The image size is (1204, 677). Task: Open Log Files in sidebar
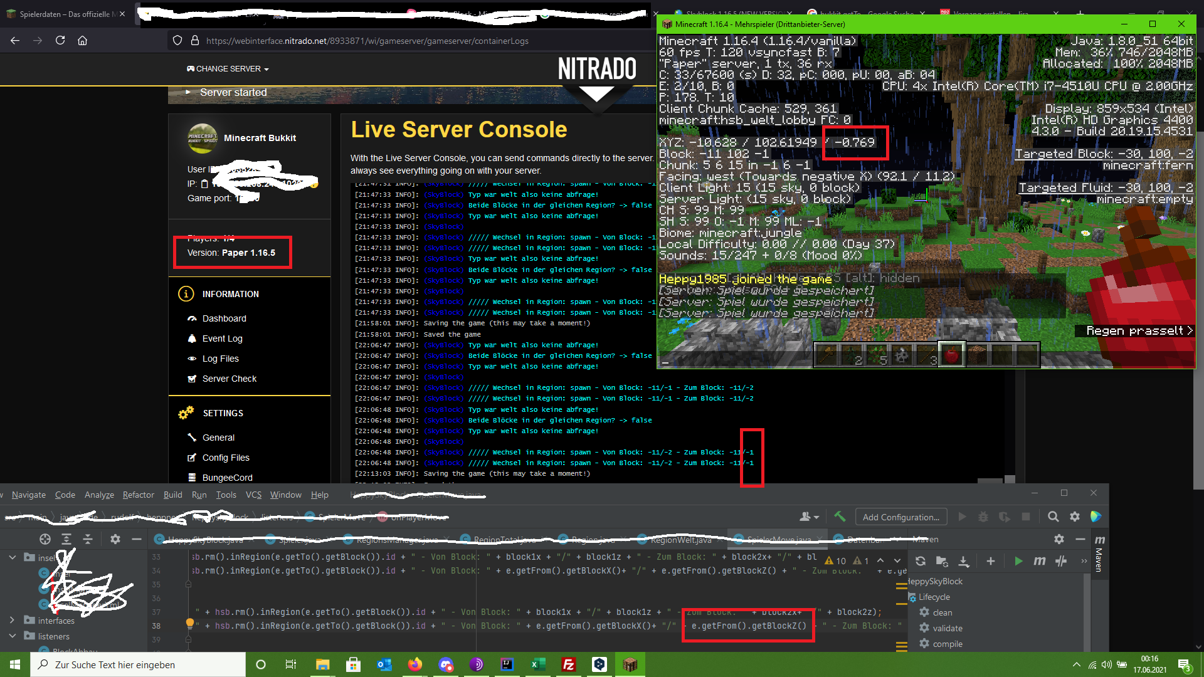pos(220,359)
